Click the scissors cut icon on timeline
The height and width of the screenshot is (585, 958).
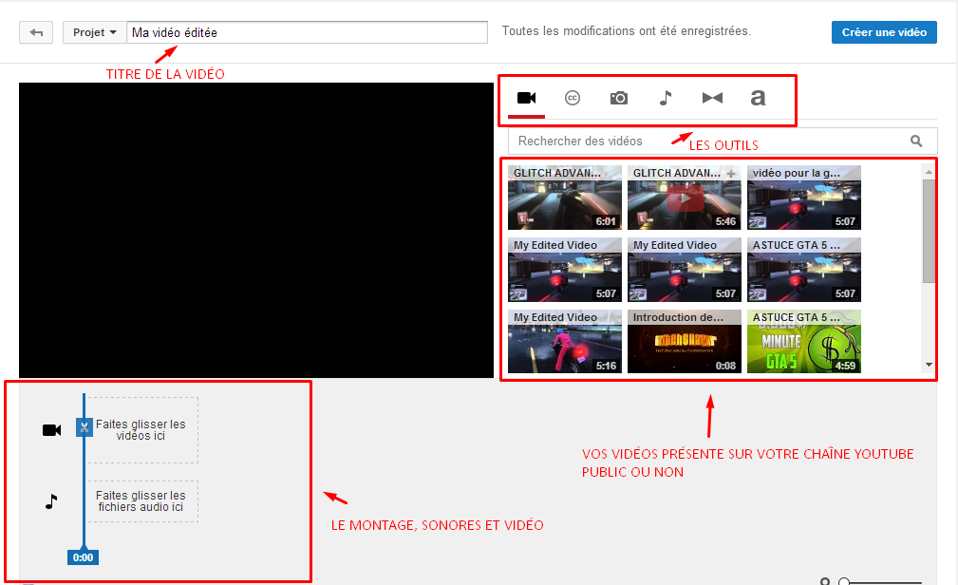85,426
